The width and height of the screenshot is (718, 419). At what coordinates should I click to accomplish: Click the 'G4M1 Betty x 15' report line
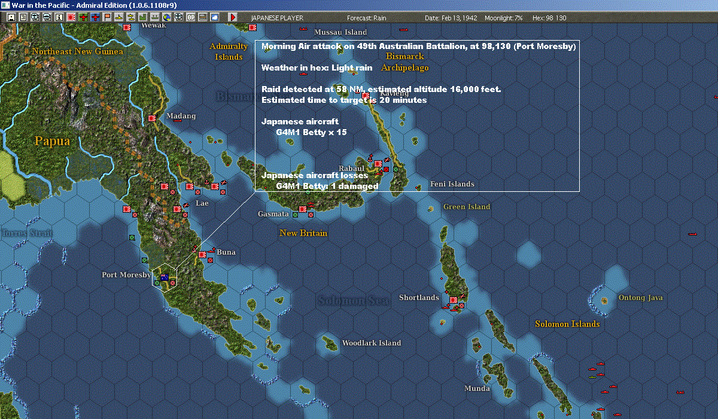(311, 133)
